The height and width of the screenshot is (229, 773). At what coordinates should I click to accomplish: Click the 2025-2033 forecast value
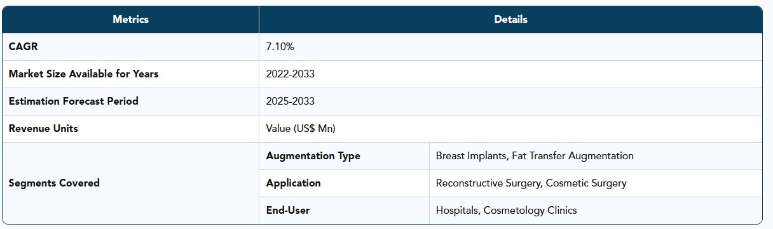(291, 101)
